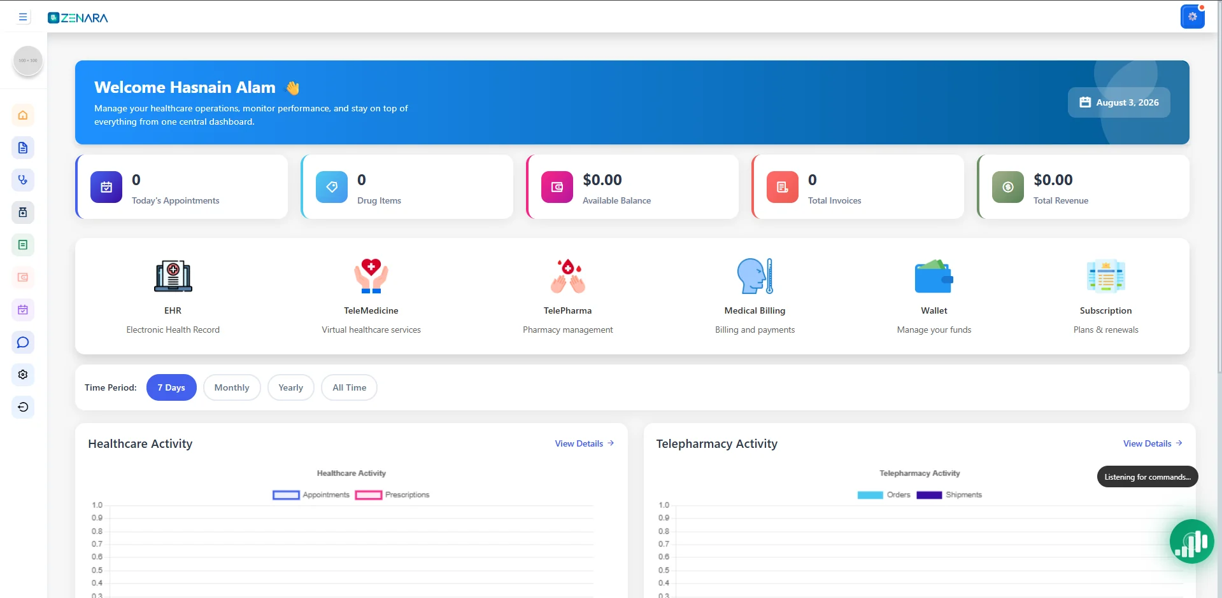Open the Wallet module
The height and width of the screenshot is (598, 1222).
pos(934,296)
